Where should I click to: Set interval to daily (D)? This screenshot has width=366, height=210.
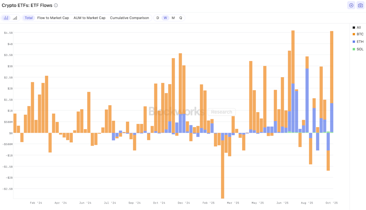[158, 18]
